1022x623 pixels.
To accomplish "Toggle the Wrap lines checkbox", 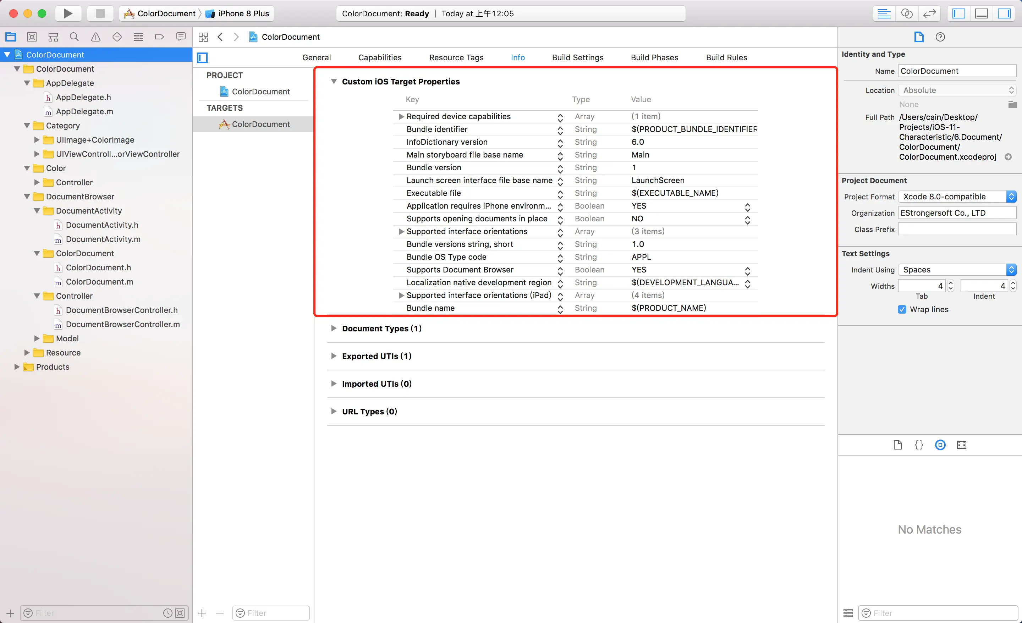I will pyautogui.click(x=902, y=309).
